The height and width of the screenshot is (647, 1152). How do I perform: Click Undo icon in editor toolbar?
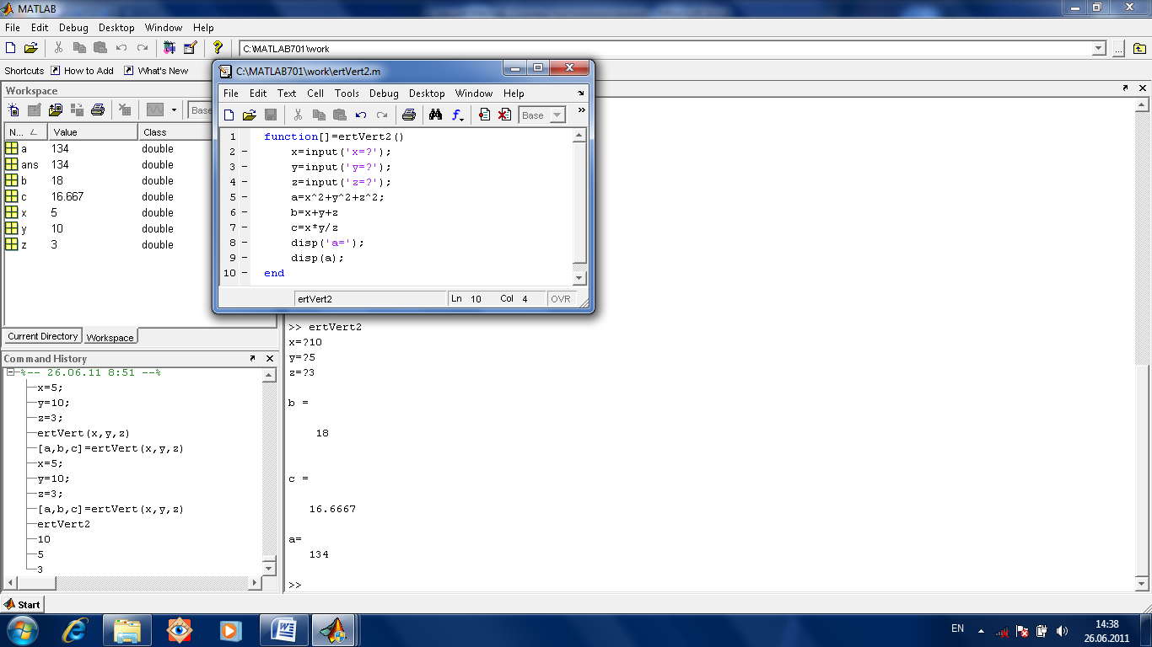[x=361, y=115]
